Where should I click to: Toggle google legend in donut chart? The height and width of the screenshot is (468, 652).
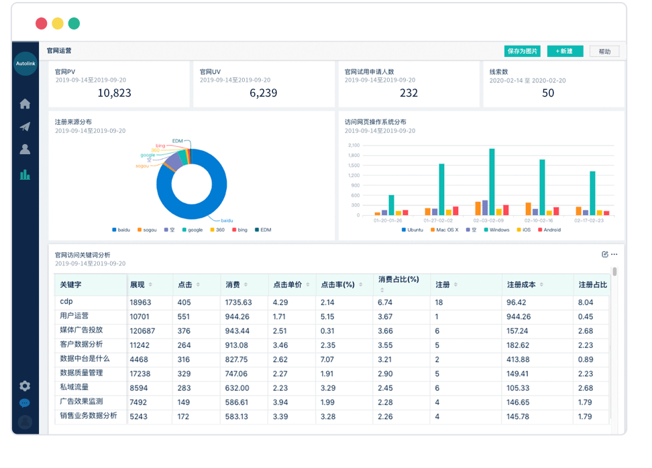point(193,230)
